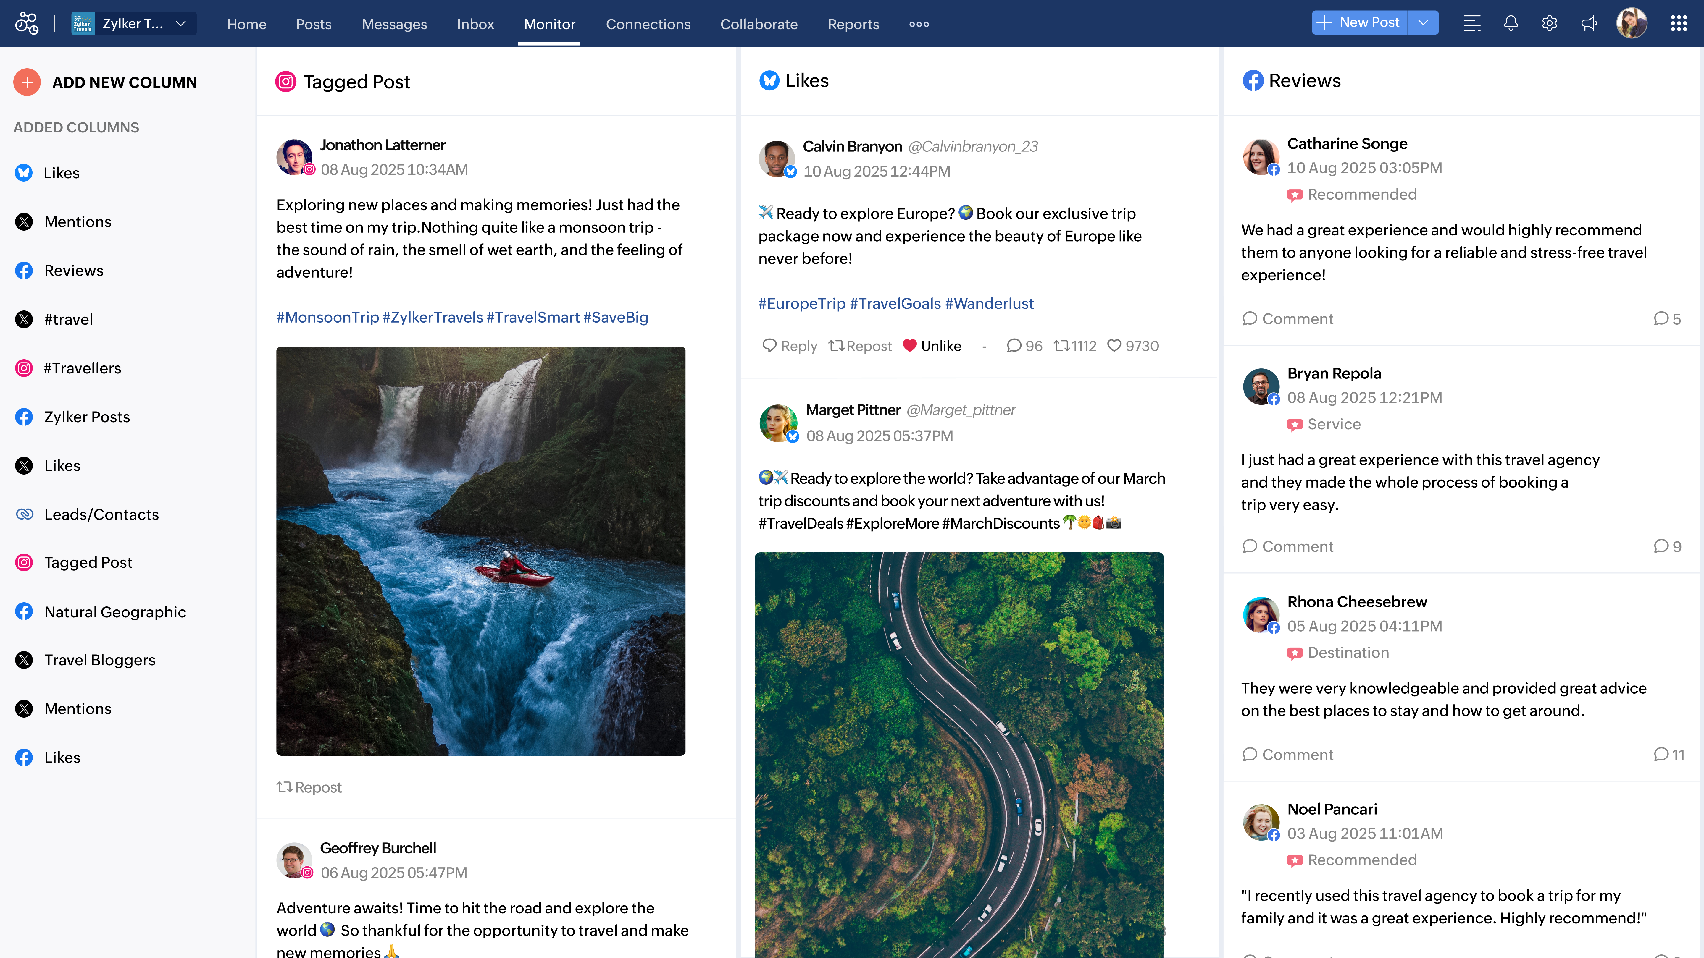
Task: Open the waterfall kayak photo
Action: 481,551
